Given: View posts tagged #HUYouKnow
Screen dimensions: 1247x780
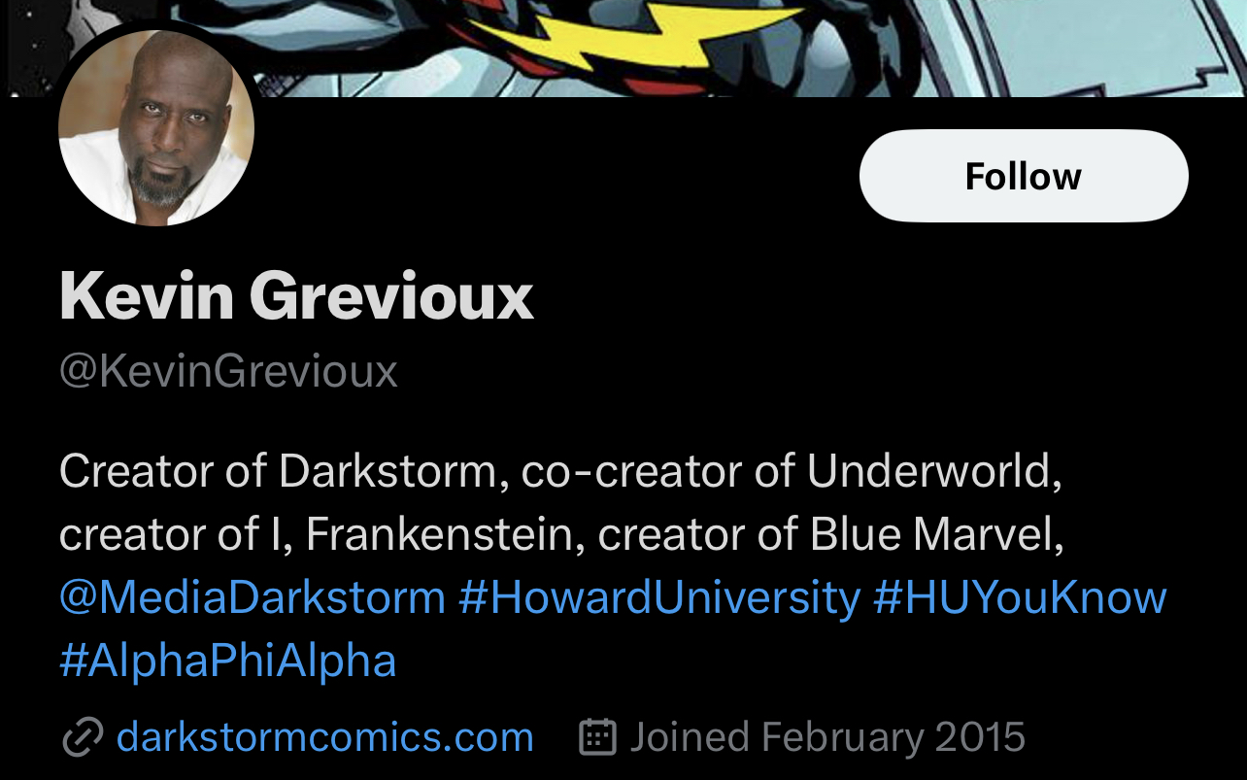Looking at the screenshot, I should click(x=1020, y=596).
